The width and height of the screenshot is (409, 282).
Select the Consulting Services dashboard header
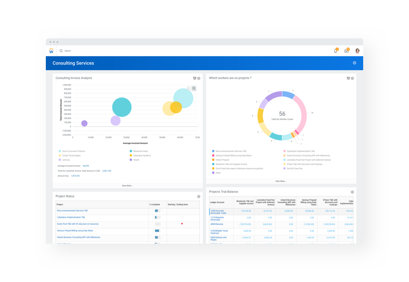click(x=73, y=63)
